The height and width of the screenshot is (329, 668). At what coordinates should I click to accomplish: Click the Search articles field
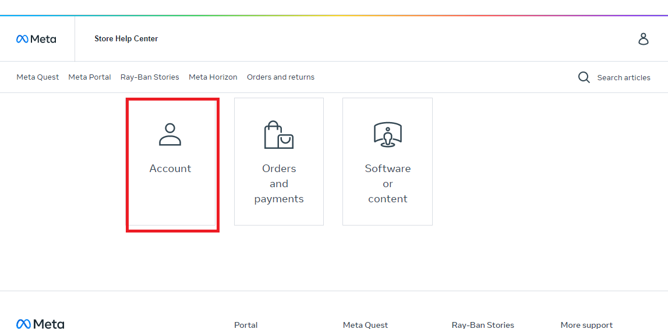(623, 78)
